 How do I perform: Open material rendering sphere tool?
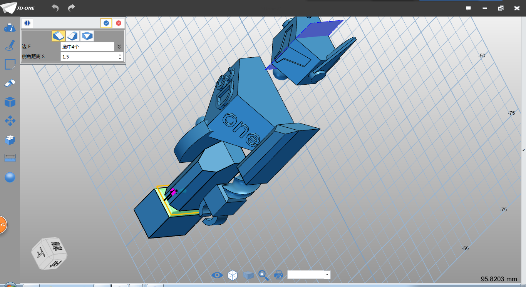(x=10, y=177)
